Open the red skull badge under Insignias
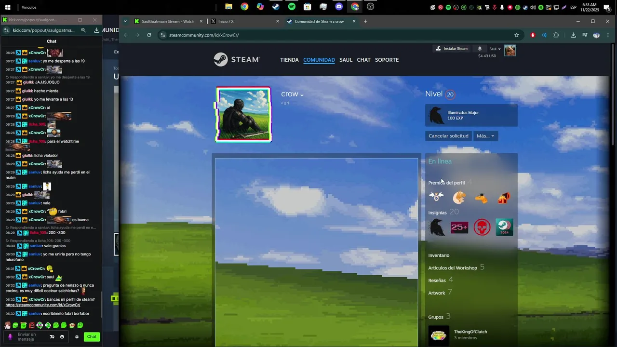The image size is (617, 347). (x=482, y=227)
